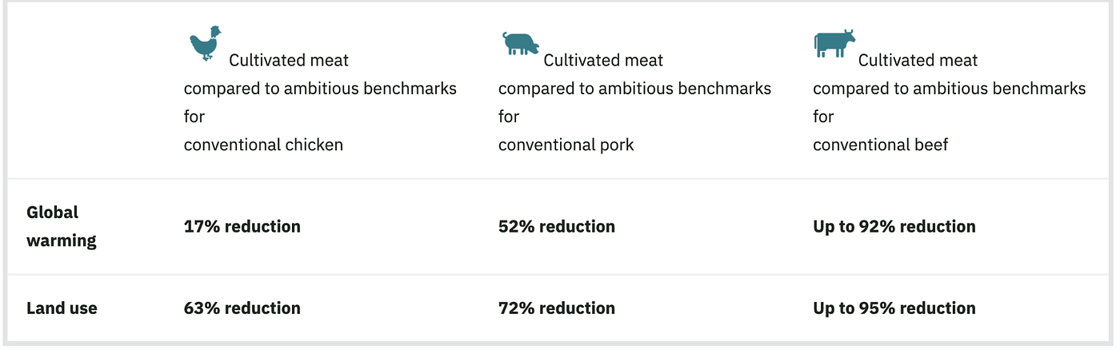The height and width of the screenshot is (350, 1120).
Task: Click the 17% reduction cell
Action: [242, 226]
